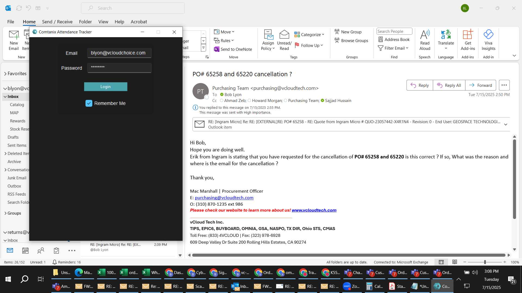The image size is (522, 293).
Task: Click zoom out minus button
Action: [x=465, y=262]
